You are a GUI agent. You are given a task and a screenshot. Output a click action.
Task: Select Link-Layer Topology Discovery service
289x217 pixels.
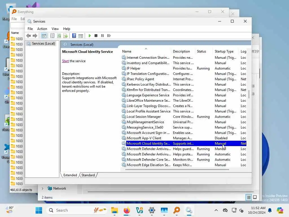point(184,106)
